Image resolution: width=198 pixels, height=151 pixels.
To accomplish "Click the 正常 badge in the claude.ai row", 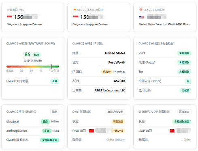I will coord(45,122).
